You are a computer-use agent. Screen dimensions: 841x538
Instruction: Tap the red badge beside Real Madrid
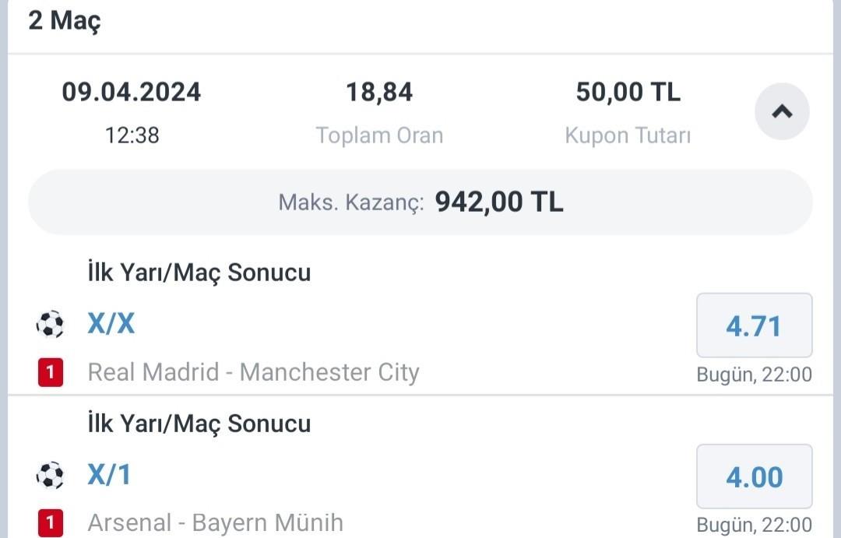(50, 373)
